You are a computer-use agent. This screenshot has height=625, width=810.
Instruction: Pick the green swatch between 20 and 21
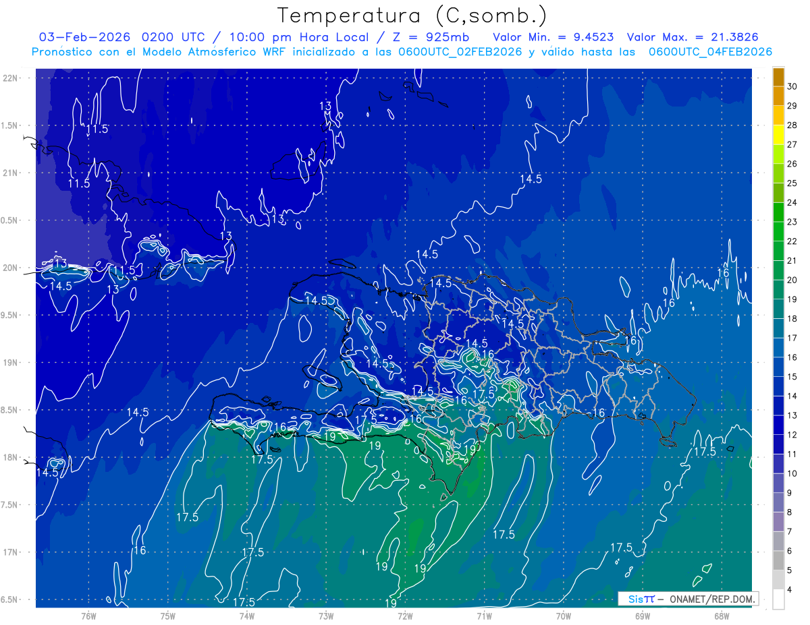(778, 270)
